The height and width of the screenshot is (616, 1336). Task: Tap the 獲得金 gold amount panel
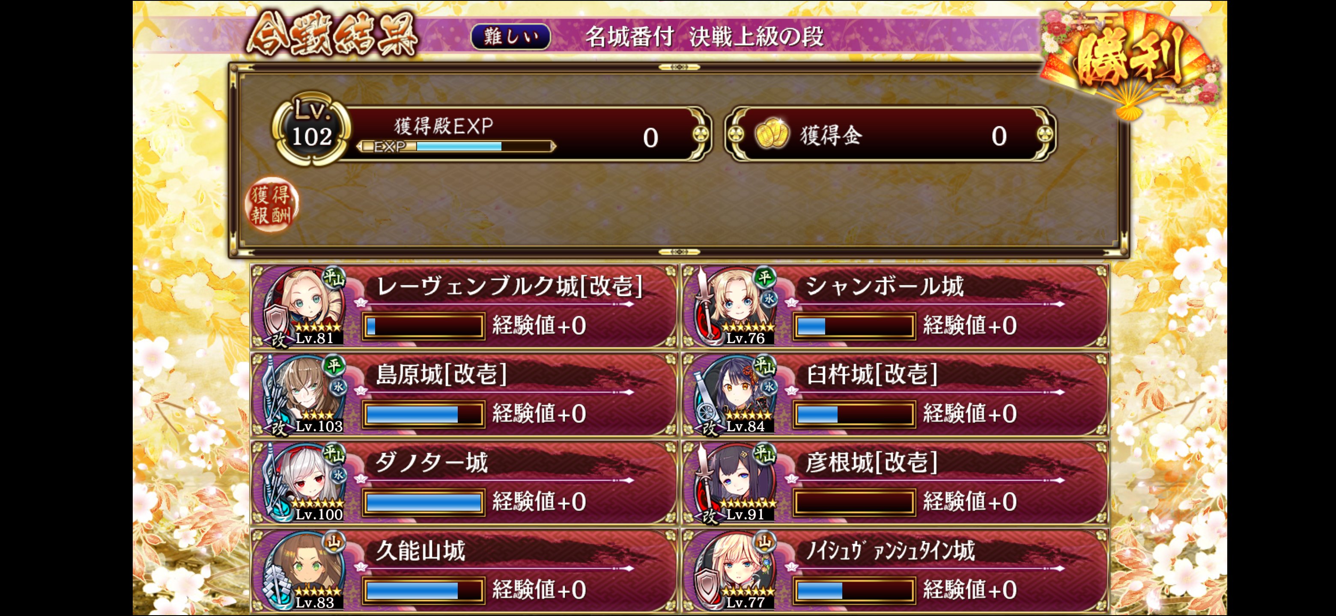coord(890,135)
